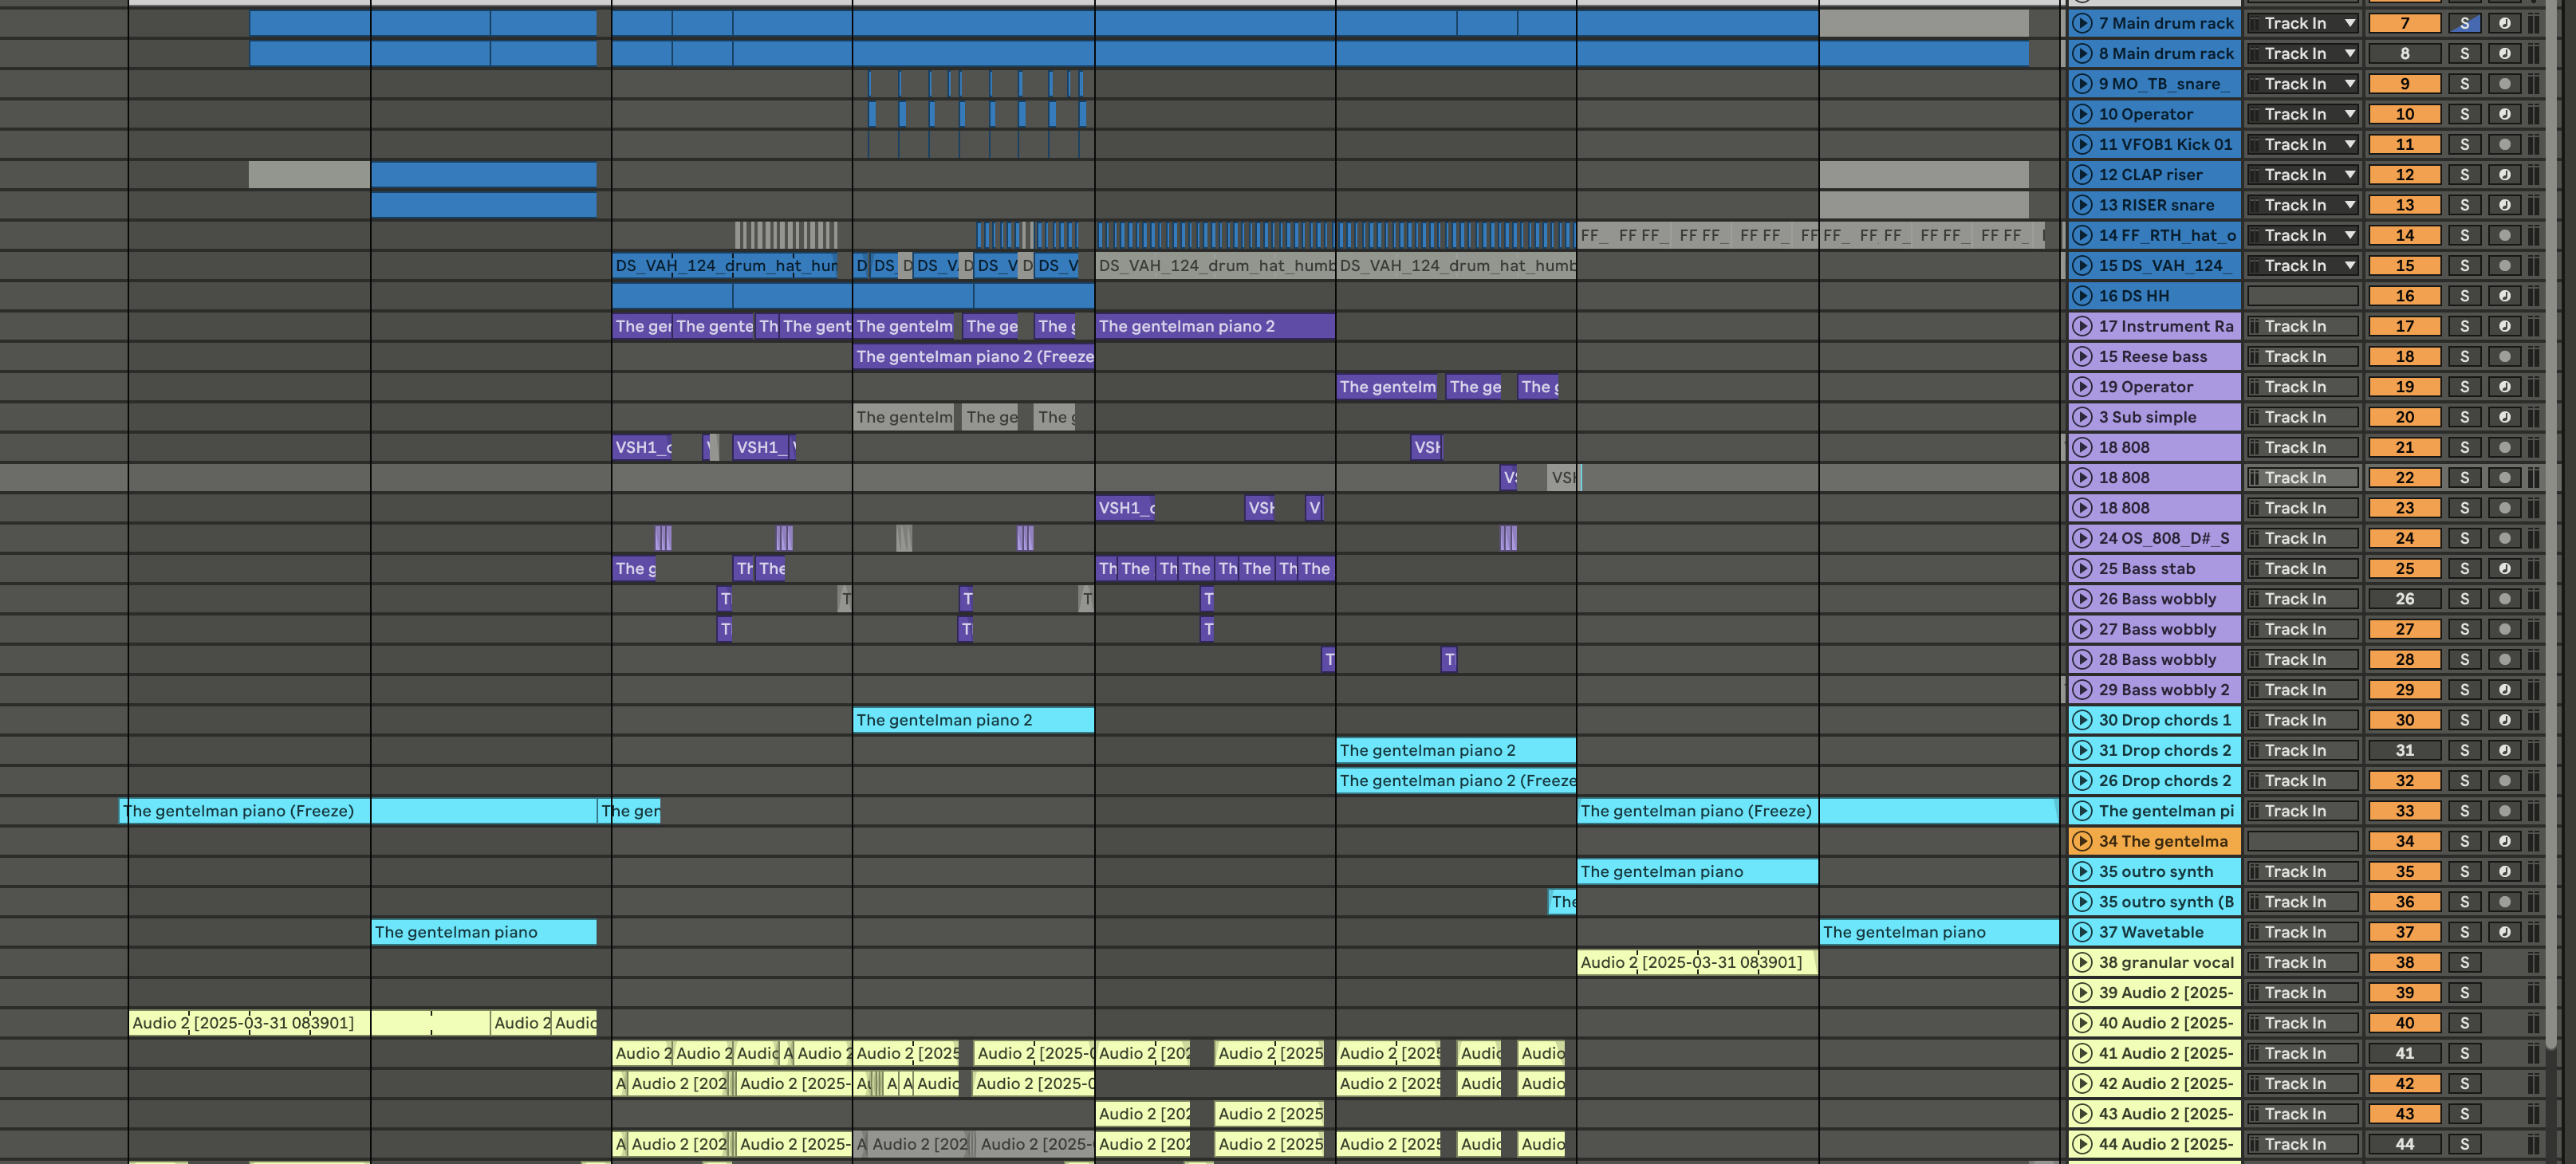The image size is (2576, 1164).
Task: Click Track In box on 30 Drop chords 1
Action: [2304, 720]
